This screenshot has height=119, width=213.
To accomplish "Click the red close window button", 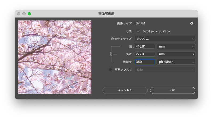I will coord(19,14).
